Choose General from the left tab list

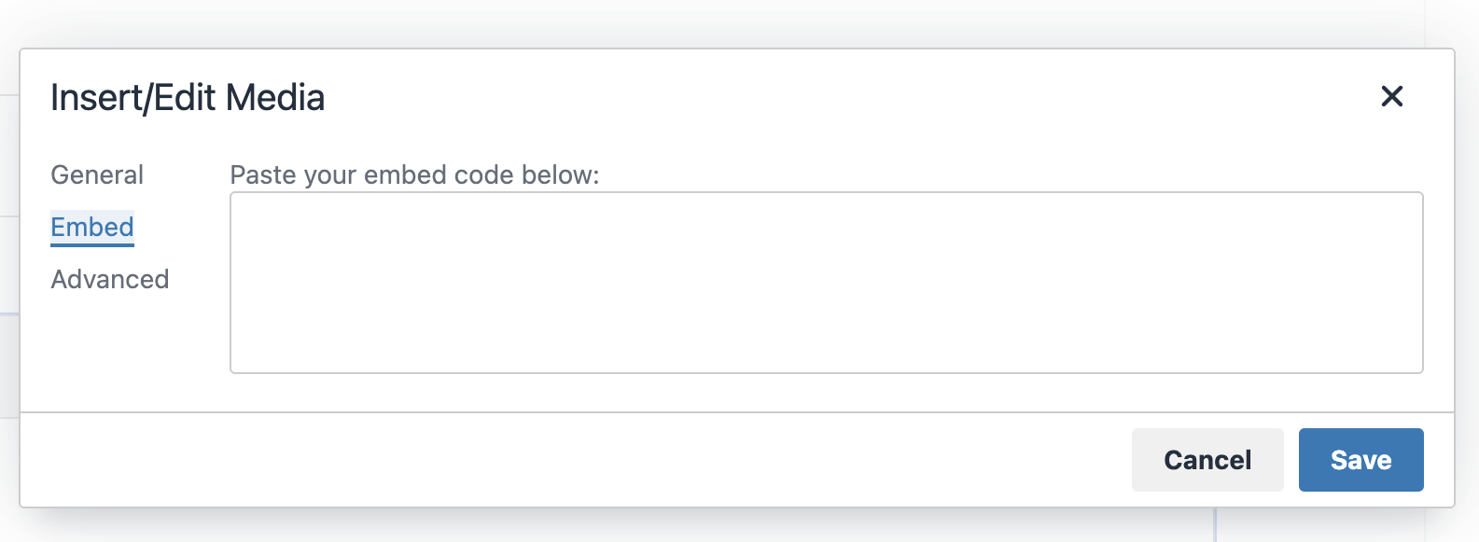[x=97, y=174]
